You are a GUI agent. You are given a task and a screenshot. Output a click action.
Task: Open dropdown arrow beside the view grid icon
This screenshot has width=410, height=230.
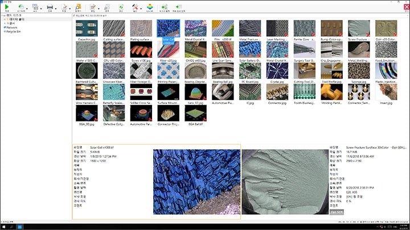[x=41, y=8]
